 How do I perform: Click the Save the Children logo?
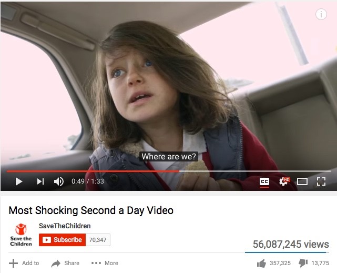21,235
